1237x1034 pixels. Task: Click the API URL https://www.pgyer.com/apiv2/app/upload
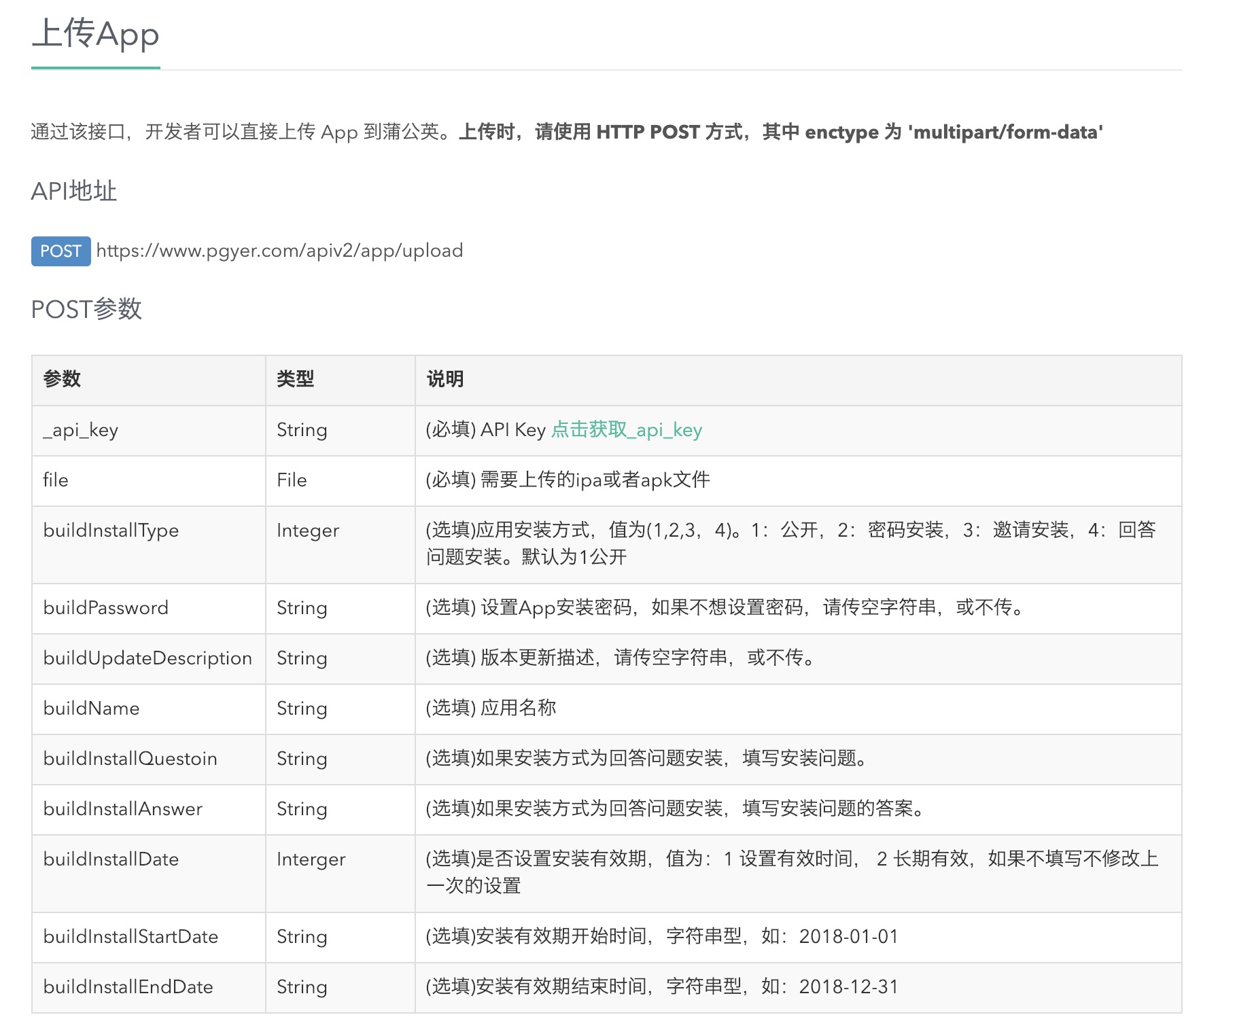279,251
